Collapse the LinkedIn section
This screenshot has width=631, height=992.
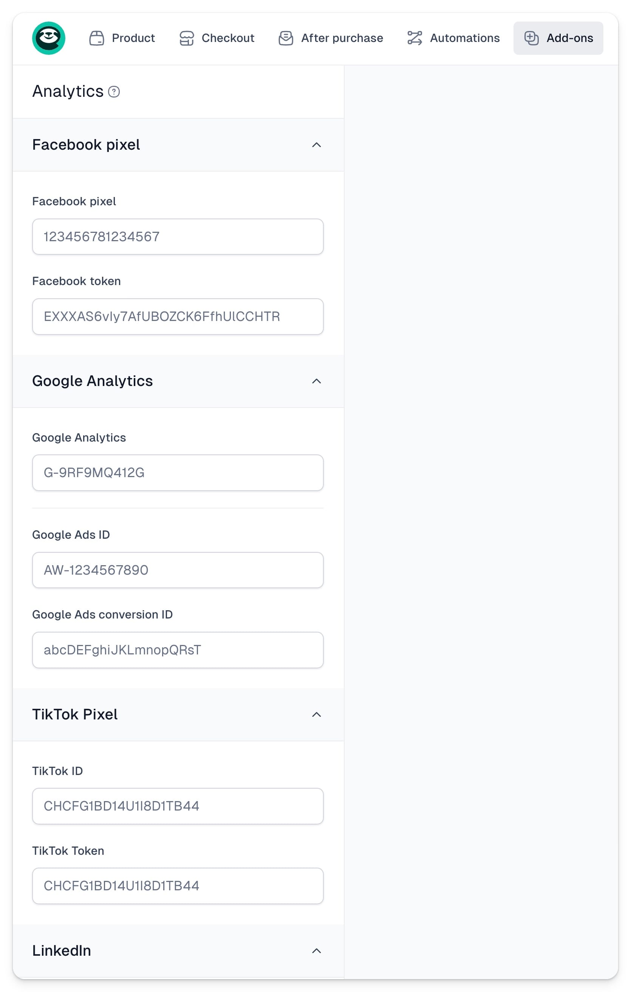(316, 950)
